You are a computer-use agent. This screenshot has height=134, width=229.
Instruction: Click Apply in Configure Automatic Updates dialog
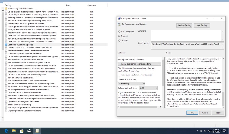(218, 113)
